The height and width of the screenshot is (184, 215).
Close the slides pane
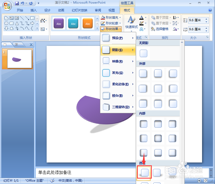click(31, 45)
